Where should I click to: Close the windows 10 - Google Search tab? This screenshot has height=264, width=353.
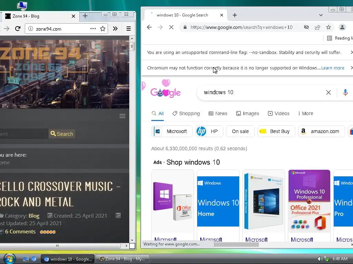pos(222,15)
